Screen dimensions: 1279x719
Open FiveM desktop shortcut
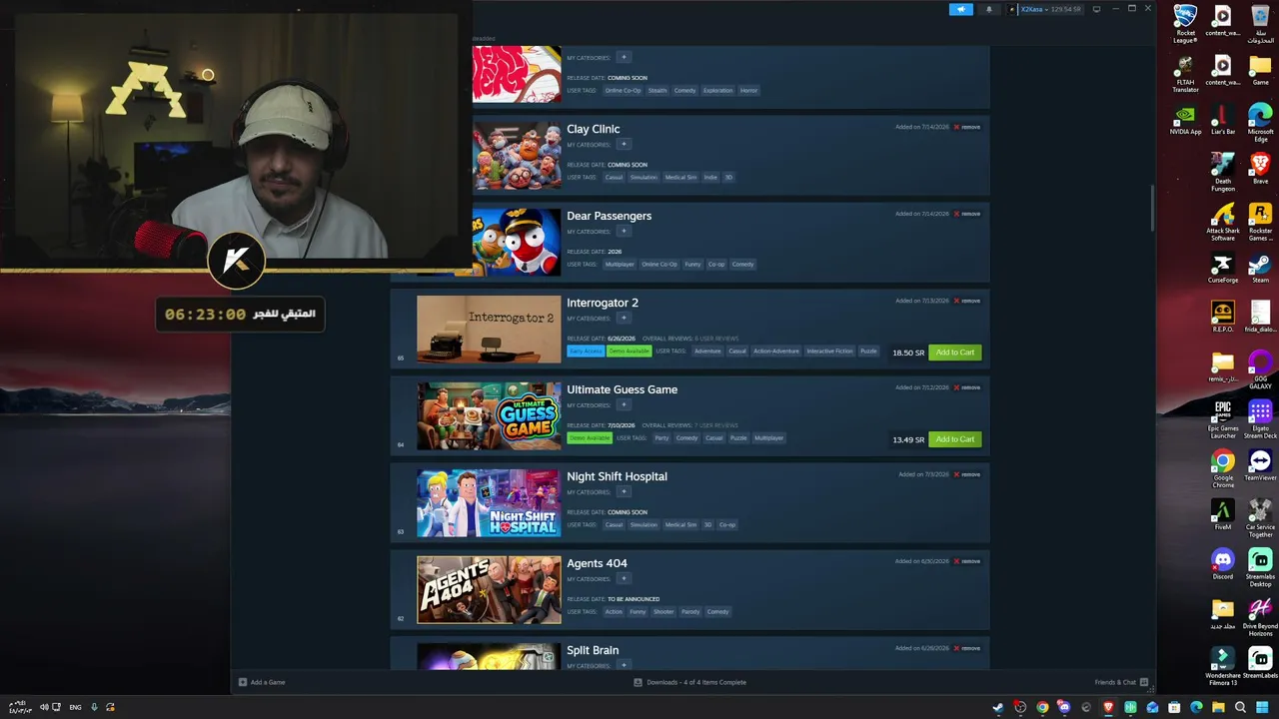(x=1223, y=515)
